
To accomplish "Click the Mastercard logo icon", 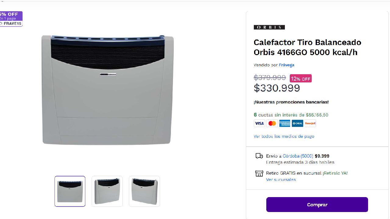I will click(x=272, y=123).
